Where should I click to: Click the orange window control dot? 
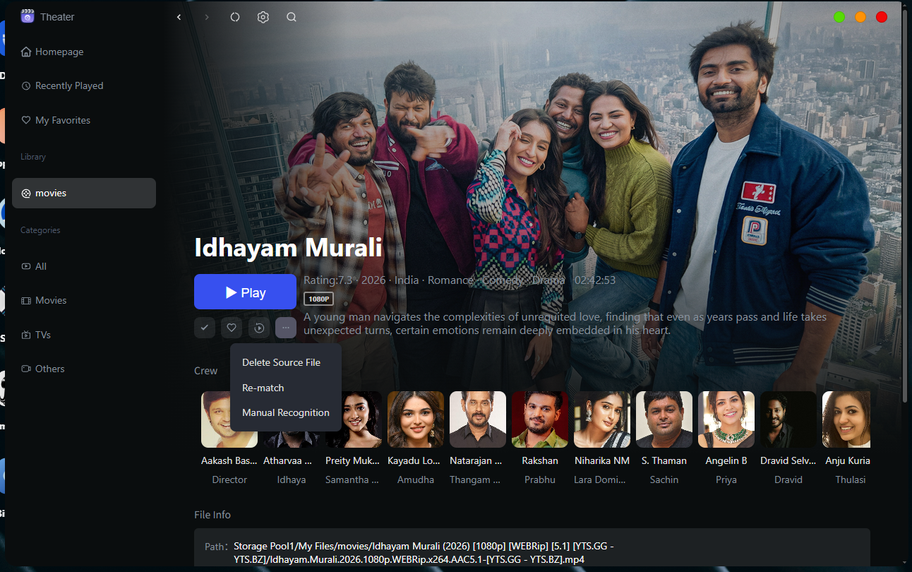[860, 17]
